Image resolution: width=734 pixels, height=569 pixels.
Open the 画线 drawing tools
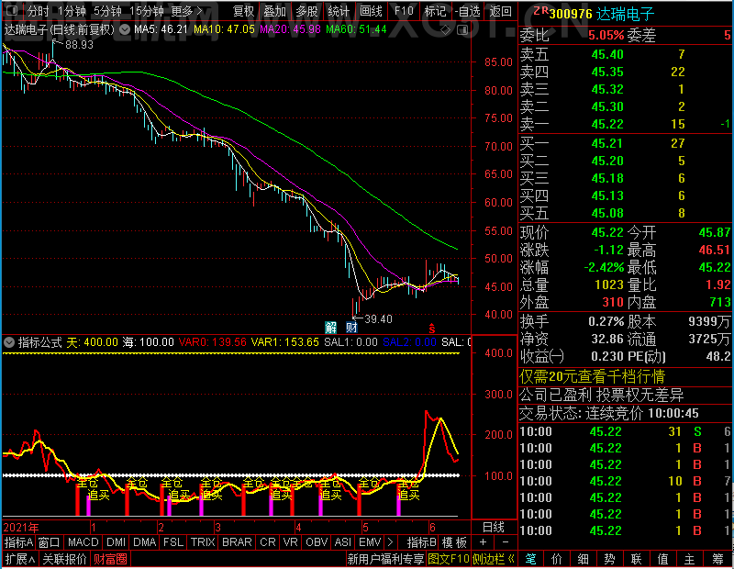[x=371, y=11]
